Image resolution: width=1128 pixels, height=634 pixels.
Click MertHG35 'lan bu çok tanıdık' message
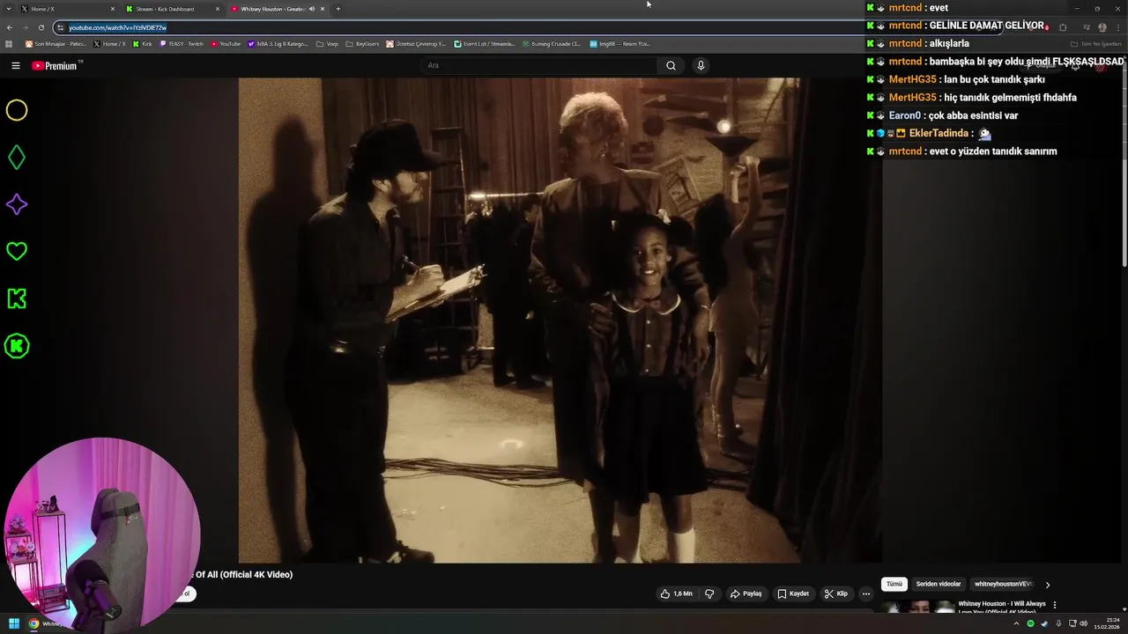(994, 79)
